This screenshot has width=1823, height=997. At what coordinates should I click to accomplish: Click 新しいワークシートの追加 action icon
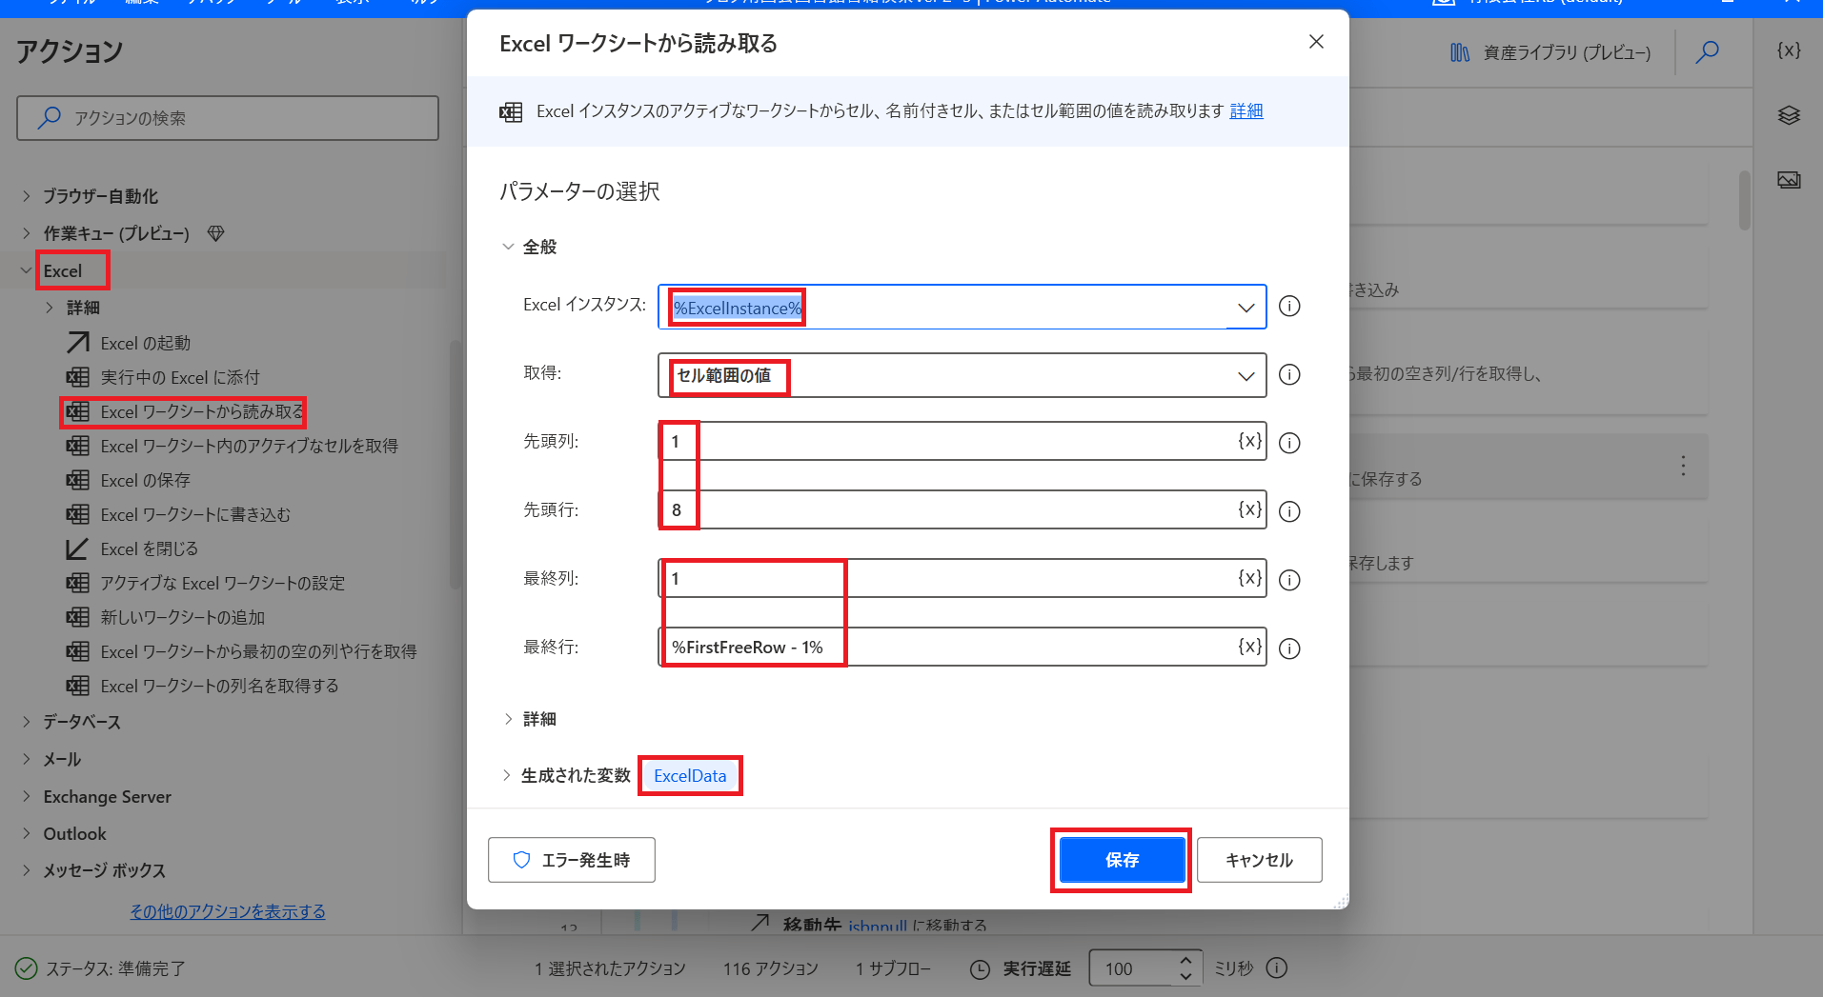pos(77,617)
